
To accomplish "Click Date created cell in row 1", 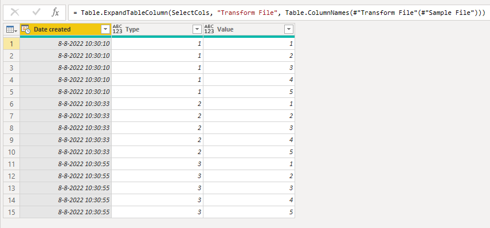I will pos(66,44).
